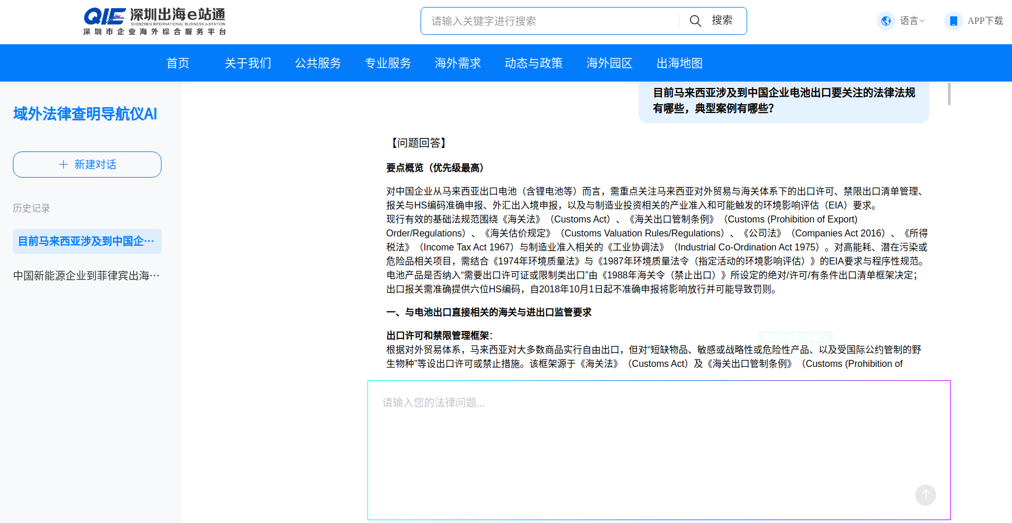Click the 新建对话 button
Image resolution: width=1012 pixels, height=523 pixels.
87,165
